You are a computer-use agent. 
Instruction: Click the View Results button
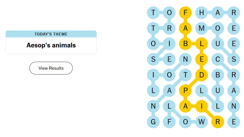tap(51, 68)
